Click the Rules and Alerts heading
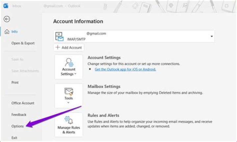The width and height of the screenshot is (237, 142). tap(103, 115)
